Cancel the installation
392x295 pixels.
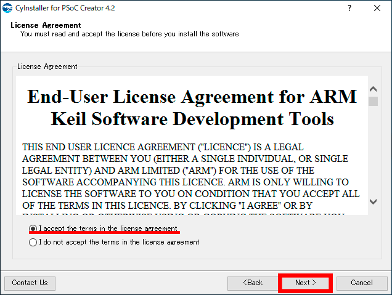pyautogui.click(x=362, y=283)
